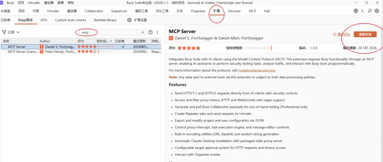383x162 pixels.
Task: Click PortSwigger icon in MCP Server Scanner row
Action: point(41,51)
